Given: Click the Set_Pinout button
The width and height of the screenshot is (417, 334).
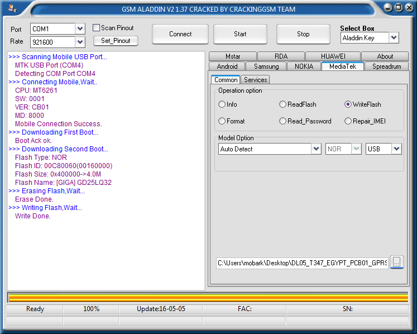Looking at the screenshot, I should point(116,41).
